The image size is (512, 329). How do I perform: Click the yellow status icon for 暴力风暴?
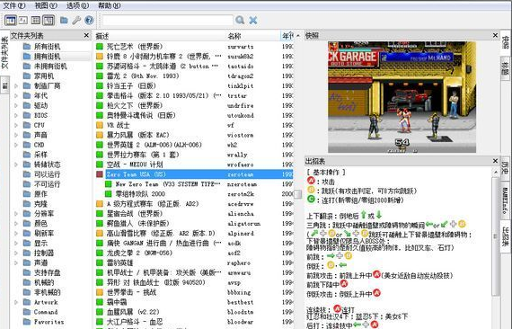click(x=100, y=135)
